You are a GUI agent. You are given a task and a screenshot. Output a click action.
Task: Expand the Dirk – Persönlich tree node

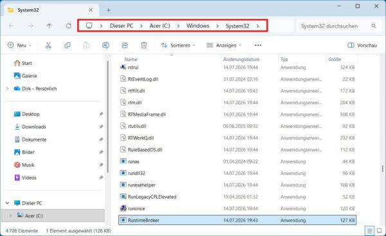click(x=7, y=89)
